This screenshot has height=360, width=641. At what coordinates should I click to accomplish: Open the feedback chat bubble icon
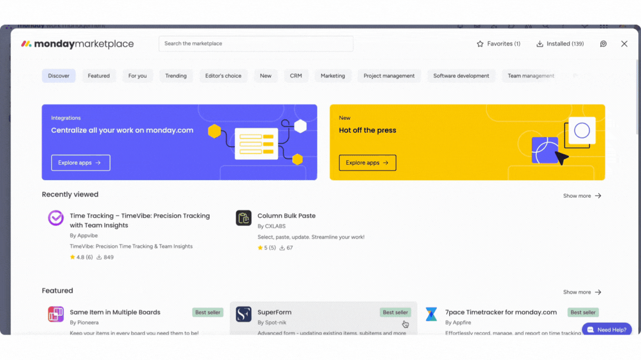point(603,44)
